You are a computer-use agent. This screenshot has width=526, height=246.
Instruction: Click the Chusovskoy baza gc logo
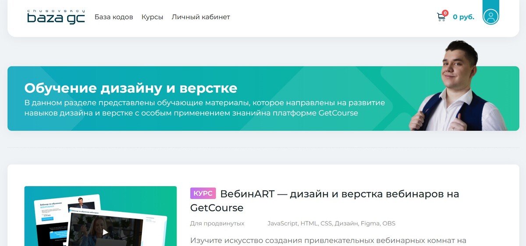tap(56, 17)
